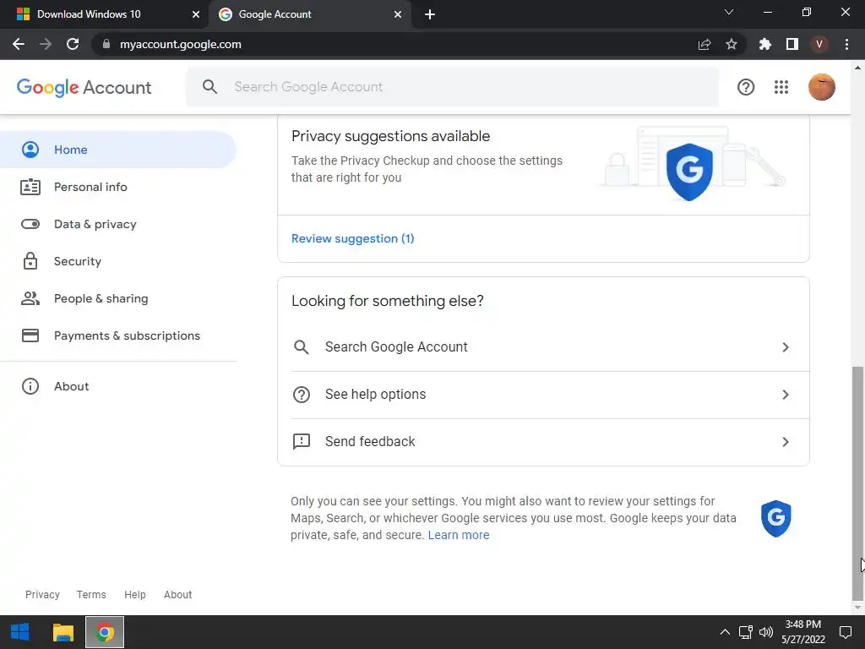Click the privacy checkup shield illustration

click(x=689, y=172)
